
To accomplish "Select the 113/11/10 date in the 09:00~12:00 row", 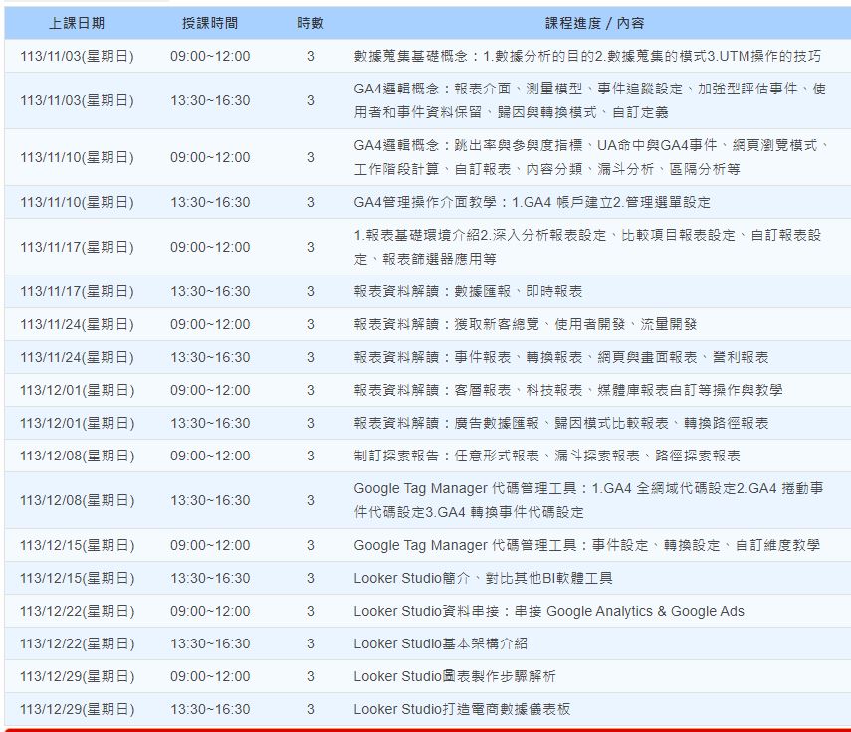I will [77, 157].
